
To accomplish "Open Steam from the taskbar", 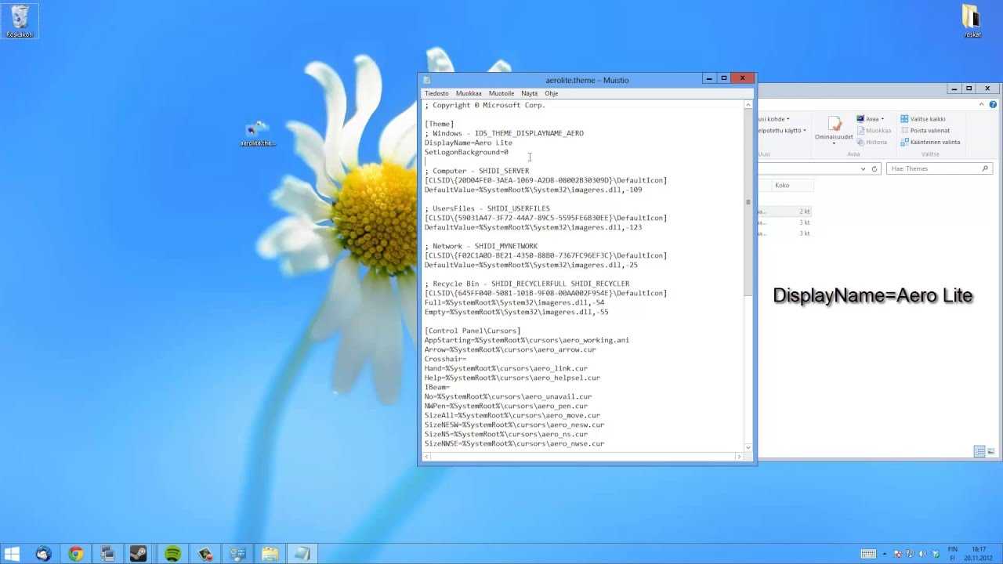I will 140,554.
